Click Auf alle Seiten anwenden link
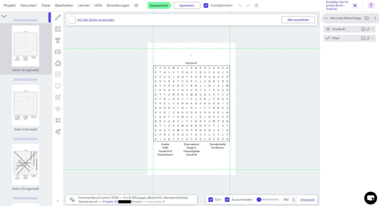379x206 pixels. pyautogui.click(x=96, y=20)
